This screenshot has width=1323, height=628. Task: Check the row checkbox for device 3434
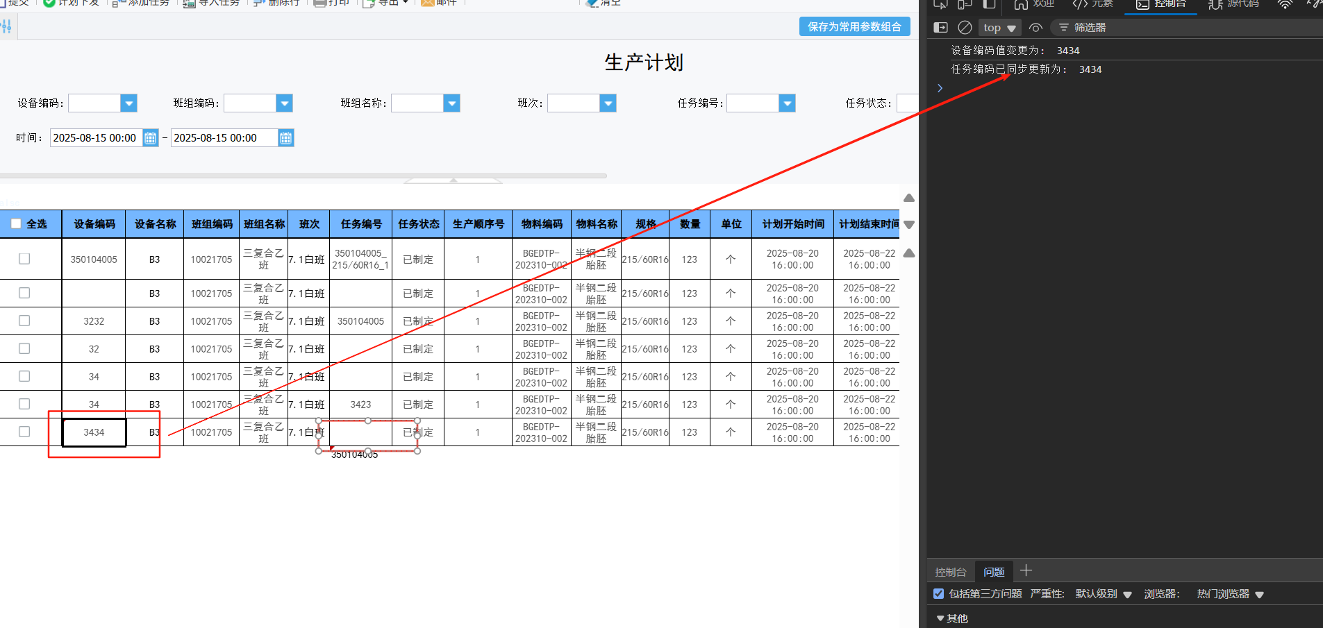pyautogui.click(x=24, y=432)
